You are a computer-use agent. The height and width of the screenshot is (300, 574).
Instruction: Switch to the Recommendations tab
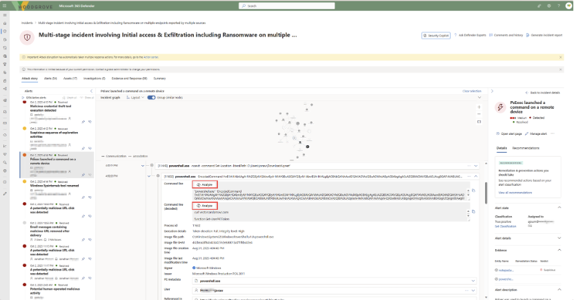coord(526,148)
